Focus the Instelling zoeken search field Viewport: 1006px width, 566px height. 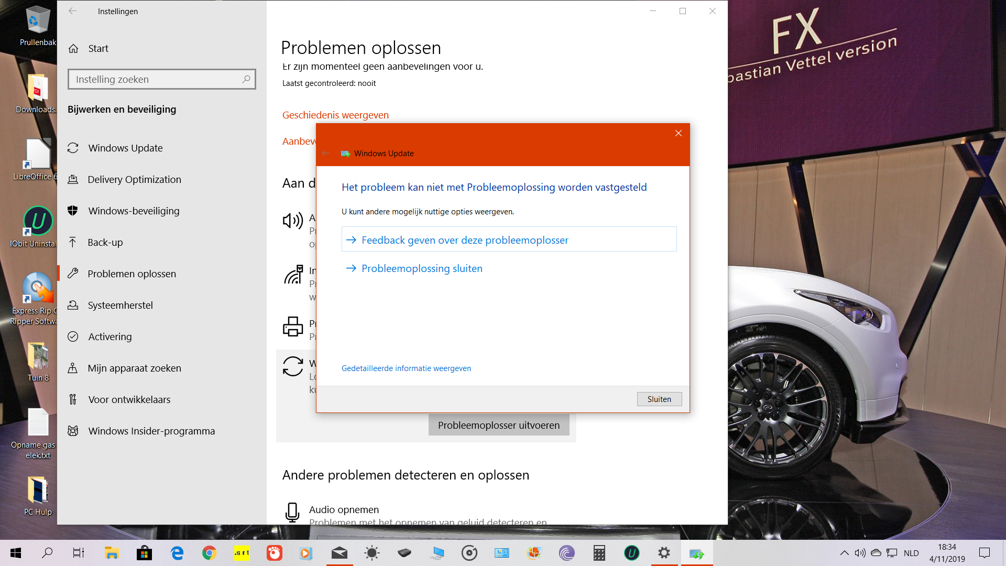pyautogui.click(x=161, y=79)
